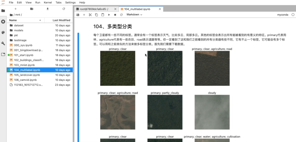Image resolution: width=296 pixels, height=142 pixels.
Task: Switch to the root terminal tab
Action: click(x=94, y=9)
